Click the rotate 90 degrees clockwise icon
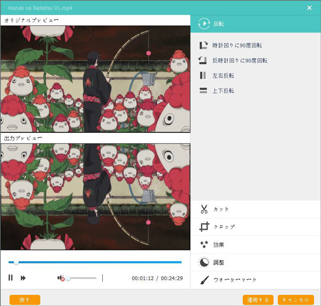This screenshot has height=306, width=321. pos(203,46)
